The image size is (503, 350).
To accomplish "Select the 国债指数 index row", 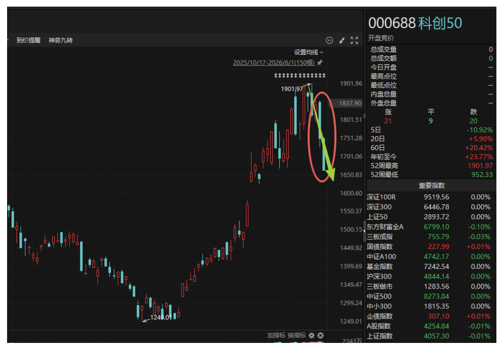I will 431,247.
